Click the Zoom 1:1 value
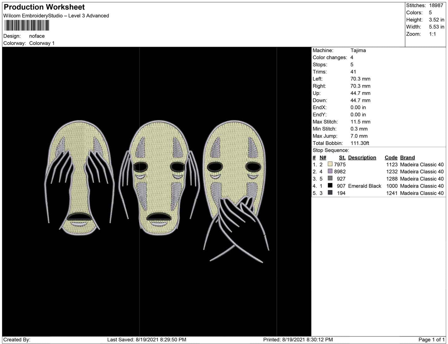 coord(432,34)
